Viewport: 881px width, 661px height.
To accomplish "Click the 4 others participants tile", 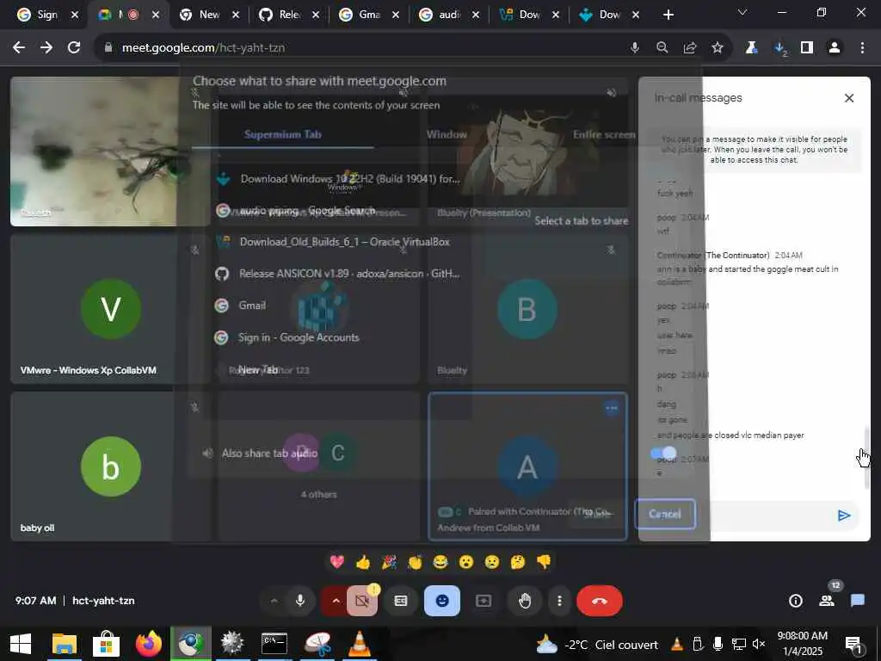I will (x=318, y=466).
